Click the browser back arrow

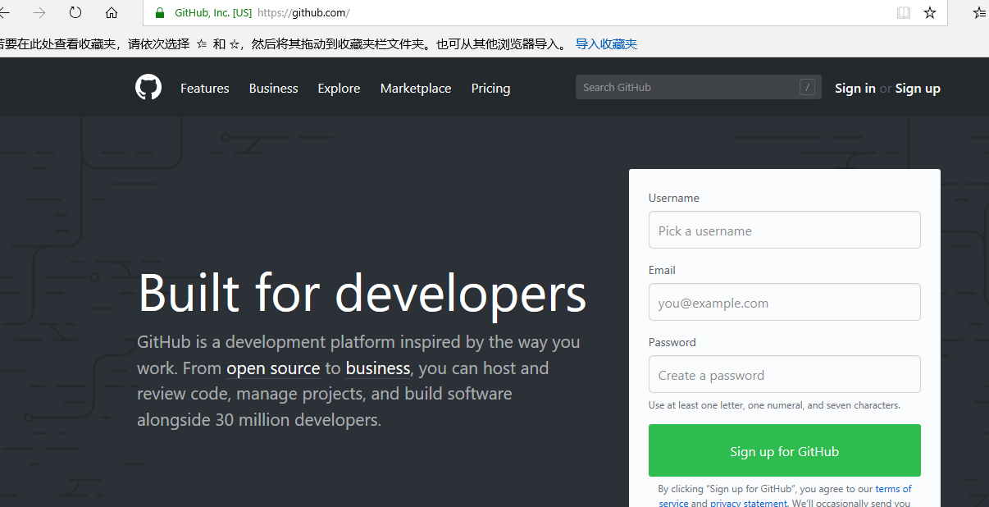pos(4,12)
